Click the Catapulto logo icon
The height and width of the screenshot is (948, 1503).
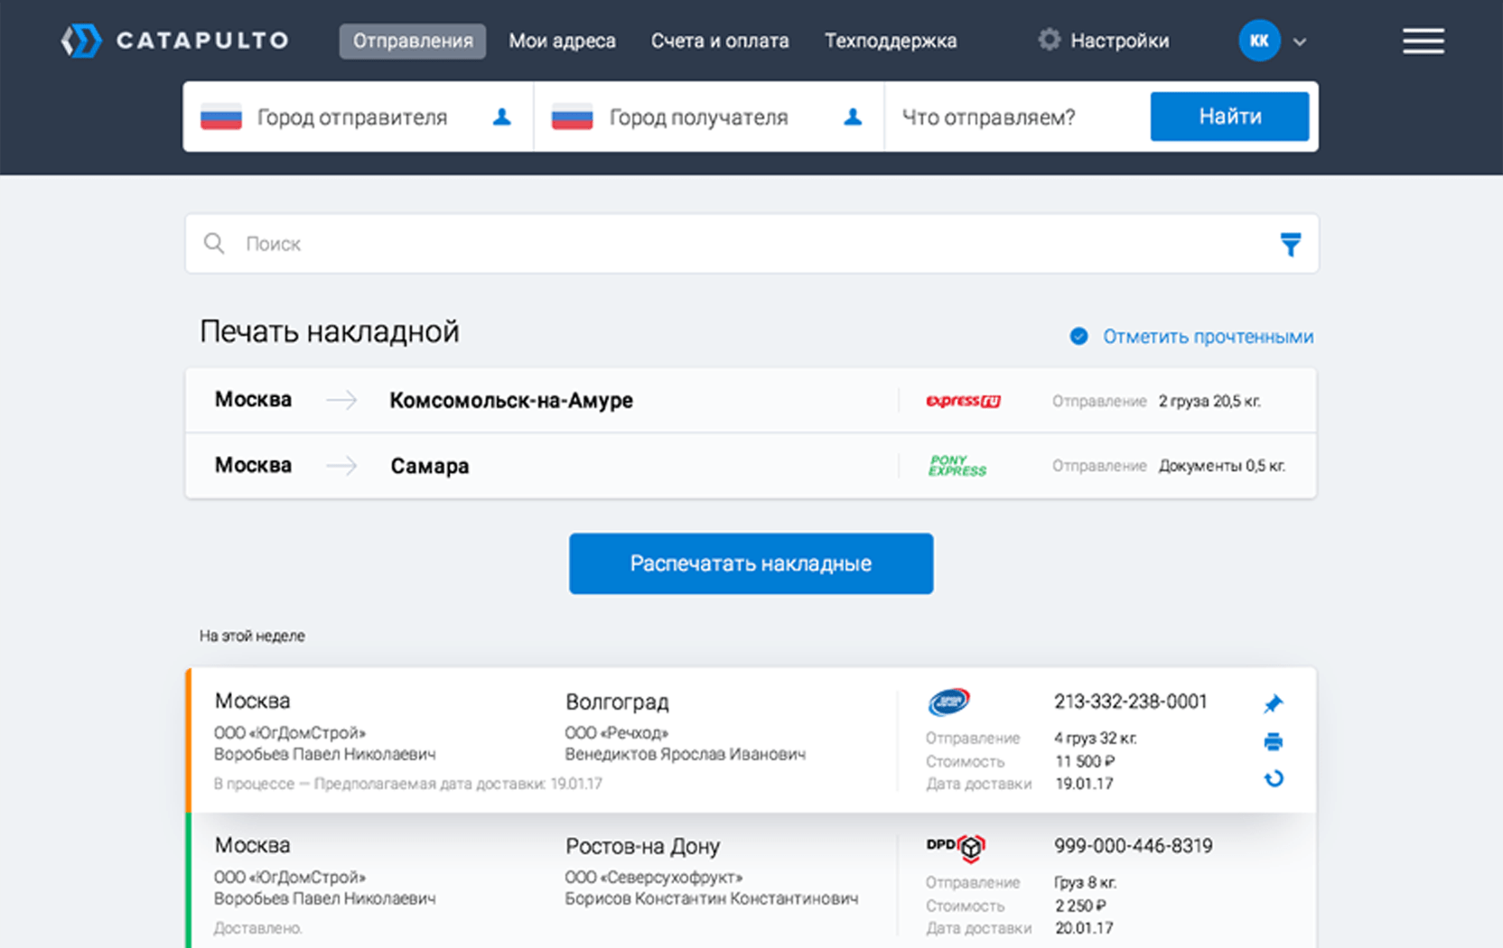coord(81,41)
